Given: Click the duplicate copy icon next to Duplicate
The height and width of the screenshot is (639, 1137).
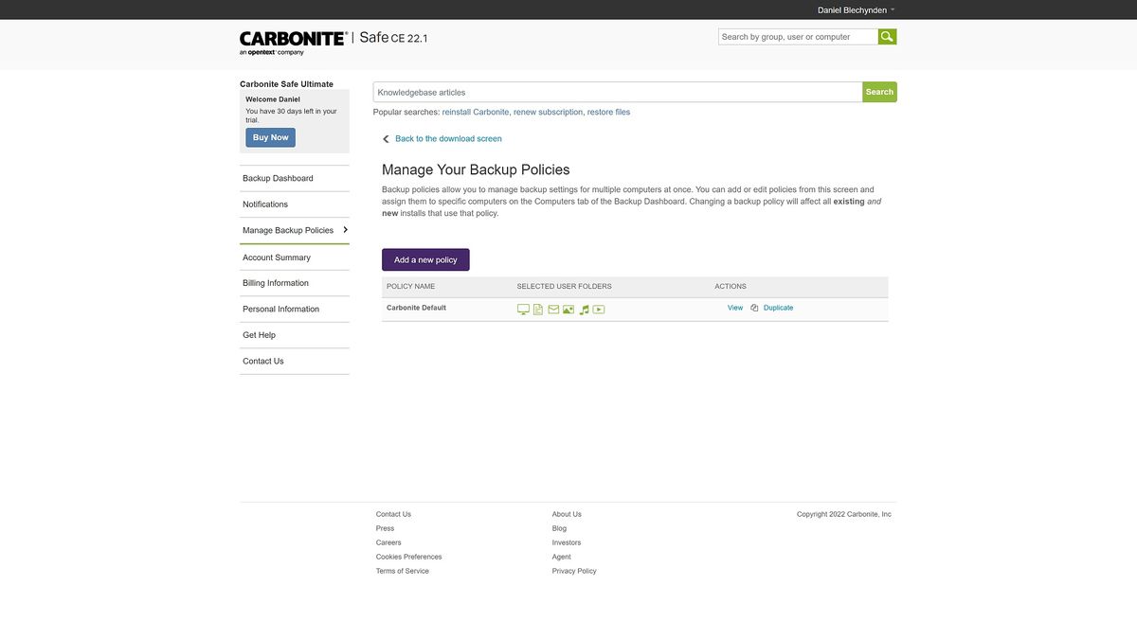Looking at the screenshot, I should [x=753, y=308].
